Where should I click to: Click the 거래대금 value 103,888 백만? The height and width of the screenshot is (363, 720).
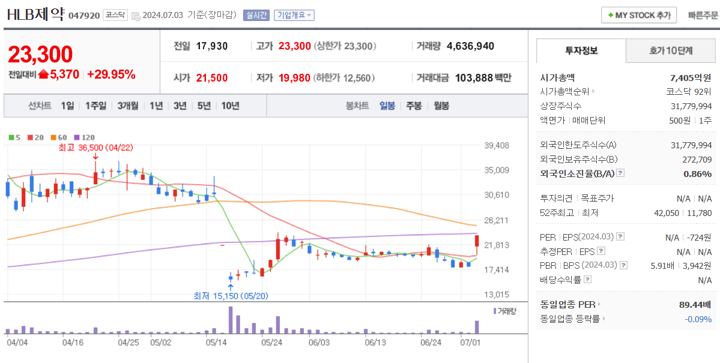(483, 77)
